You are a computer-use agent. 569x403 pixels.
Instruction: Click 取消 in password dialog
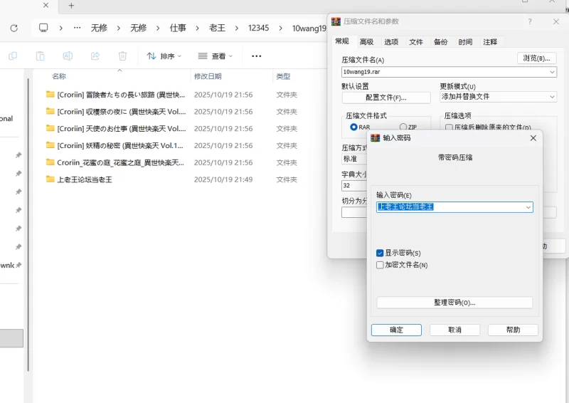[454, 330]
